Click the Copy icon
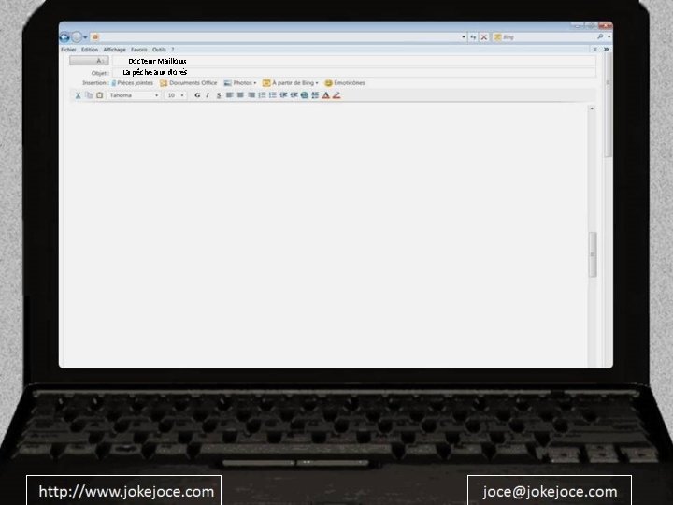 [89, 95]
